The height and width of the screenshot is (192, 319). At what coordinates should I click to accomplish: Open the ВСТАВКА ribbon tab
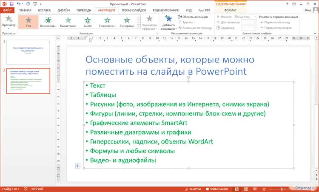pyautogui.click(x=44, y=9)
